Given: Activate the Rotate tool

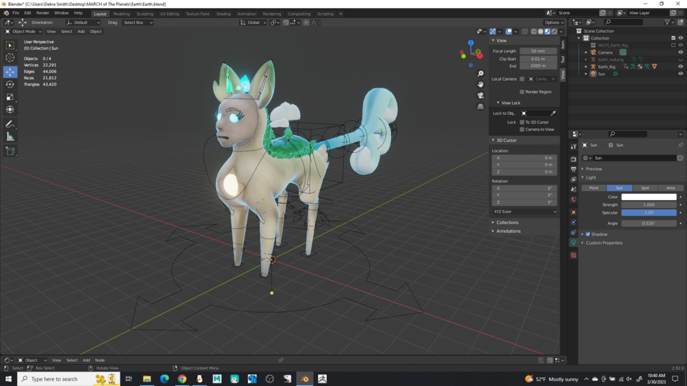Looking at the screenshot, I should pos(10,84).
